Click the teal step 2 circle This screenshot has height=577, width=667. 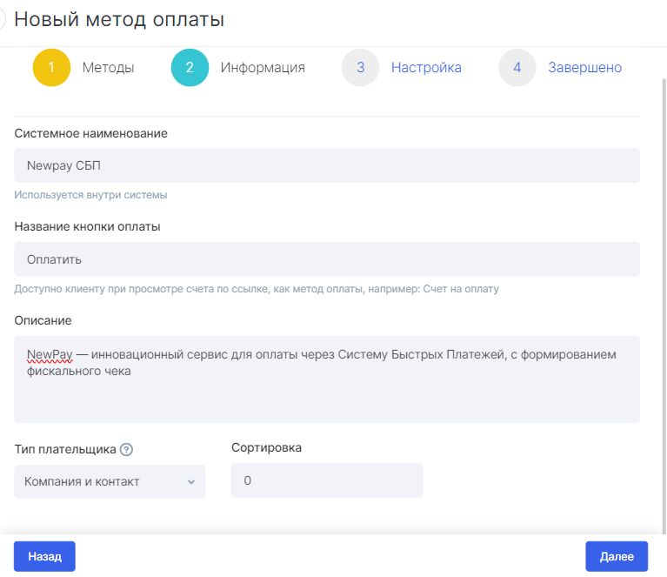click(x=190, y=67)
